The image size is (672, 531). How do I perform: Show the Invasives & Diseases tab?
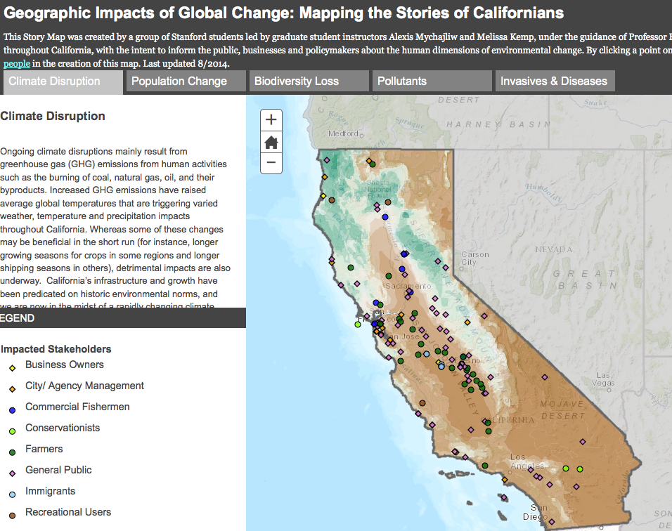(554, 81)
